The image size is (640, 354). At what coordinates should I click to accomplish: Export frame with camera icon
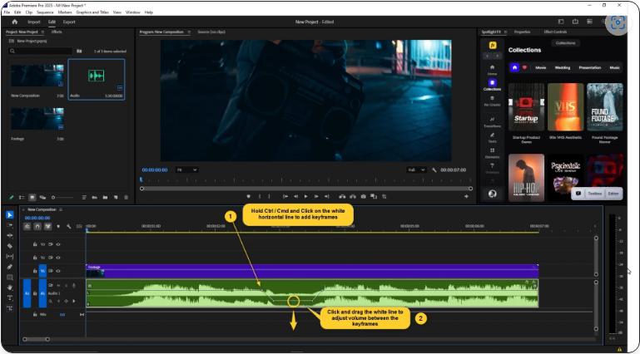363,196
